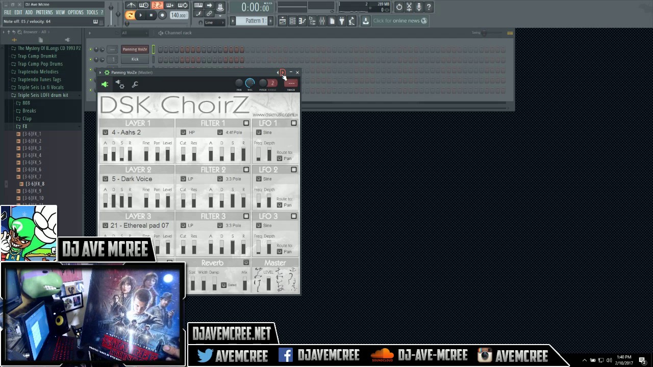Open Layer 3 preset selector Ethereal pad 07

[x=105, y=225]
